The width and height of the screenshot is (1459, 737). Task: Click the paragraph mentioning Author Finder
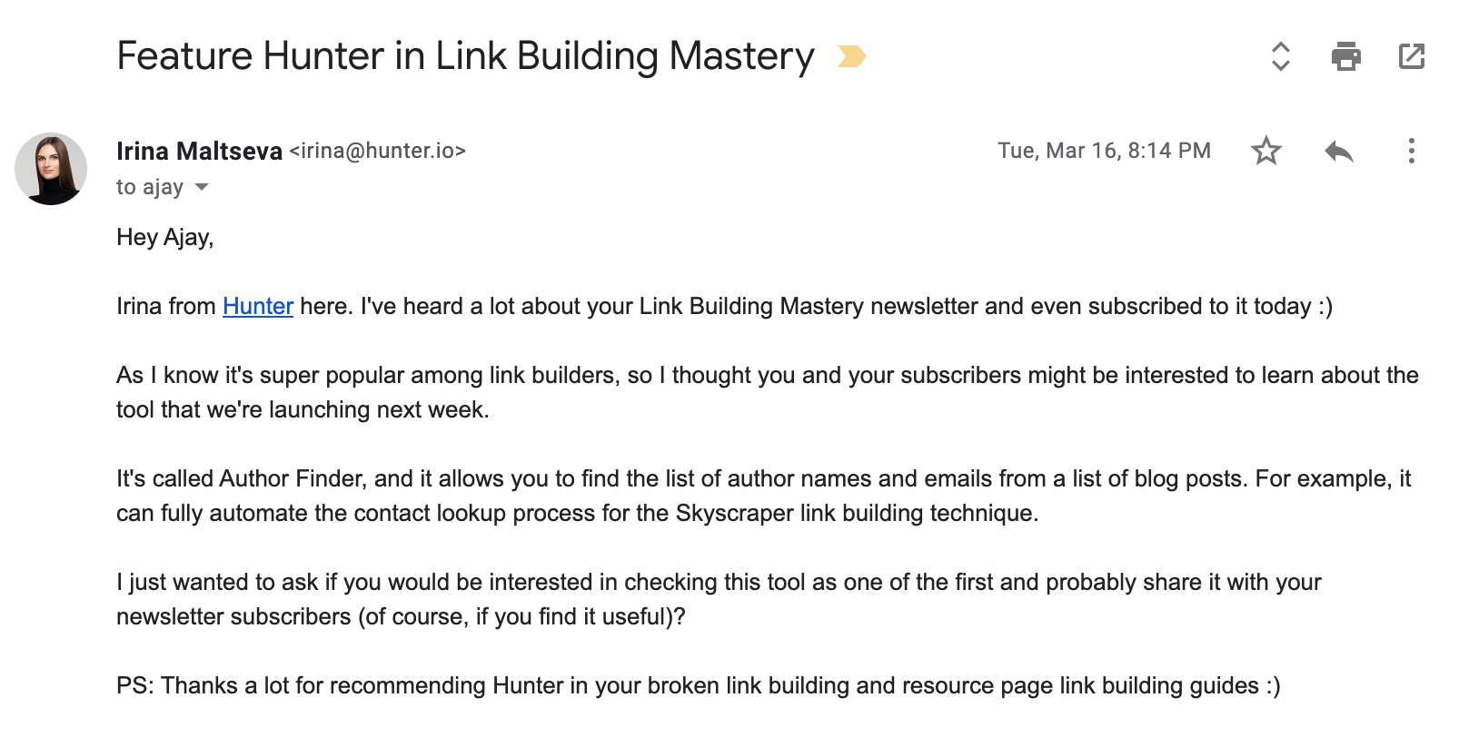[x=763, y=496]
